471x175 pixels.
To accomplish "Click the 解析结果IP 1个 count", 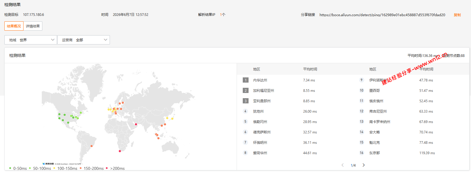I will (x=222, y=15).
